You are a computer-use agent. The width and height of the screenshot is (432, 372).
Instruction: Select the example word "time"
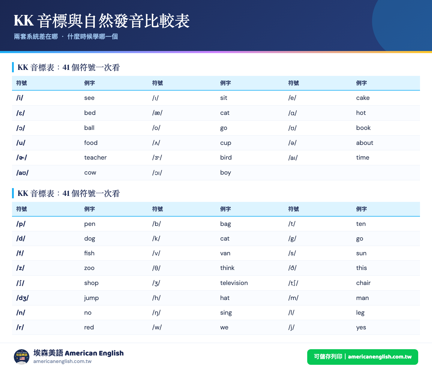click(x=363, y=157)
